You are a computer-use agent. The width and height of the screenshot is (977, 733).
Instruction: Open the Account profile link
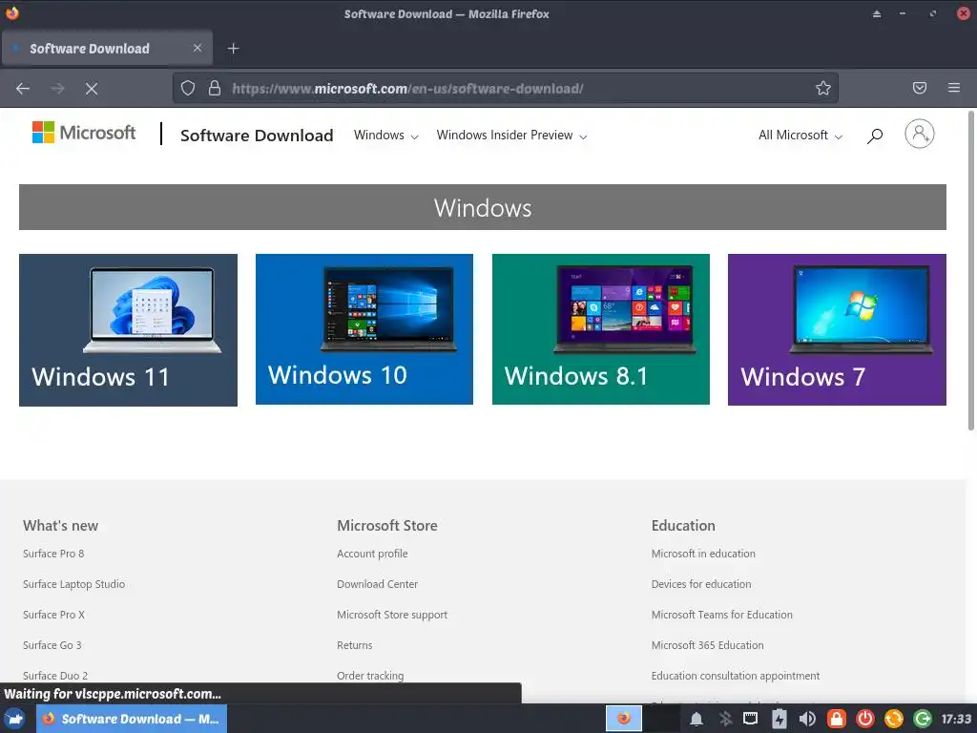click(373, 554)
